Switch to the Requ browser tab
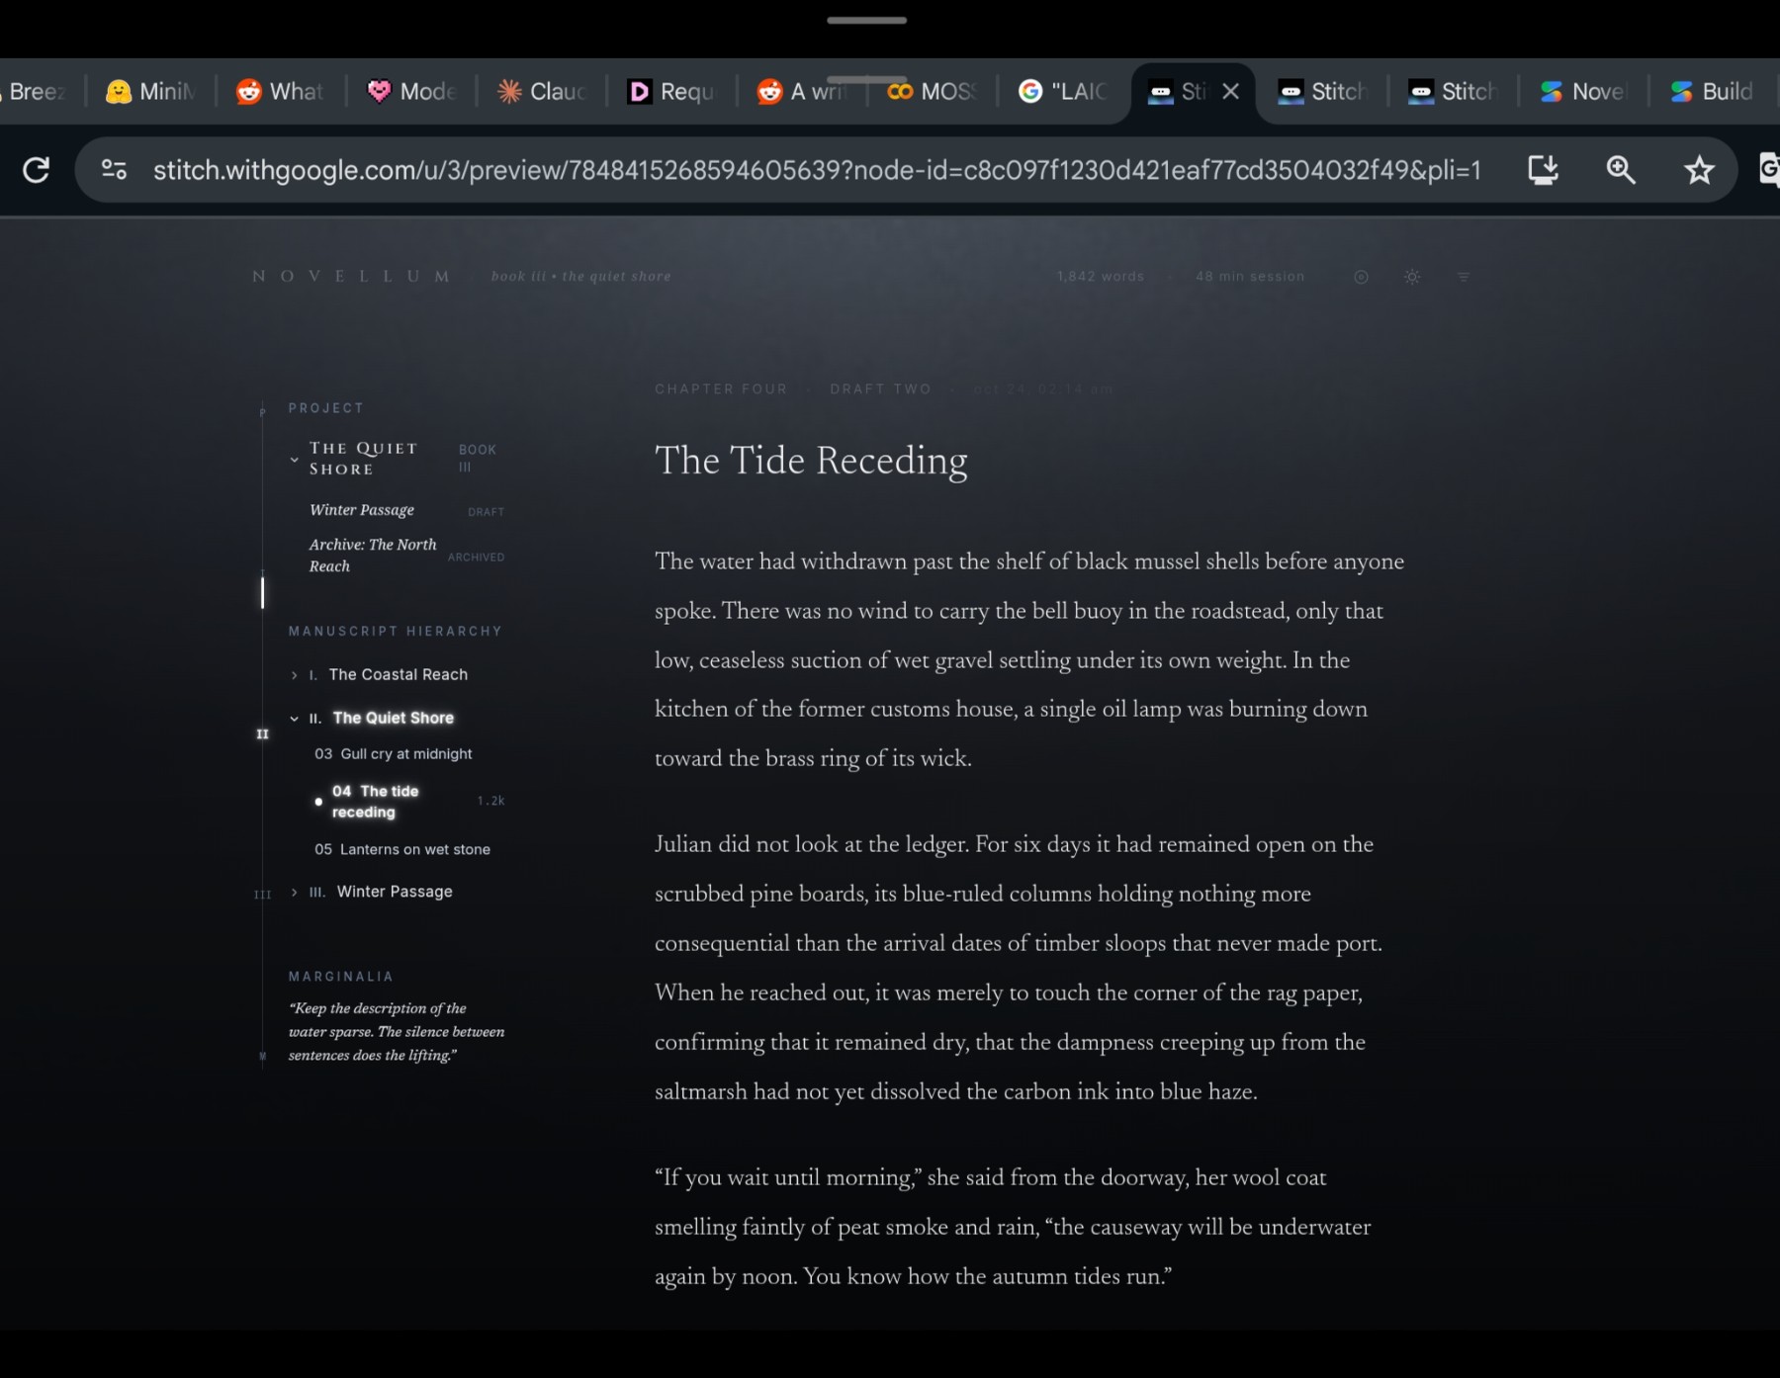1780x1378 pixels. (x=671, y=92)
